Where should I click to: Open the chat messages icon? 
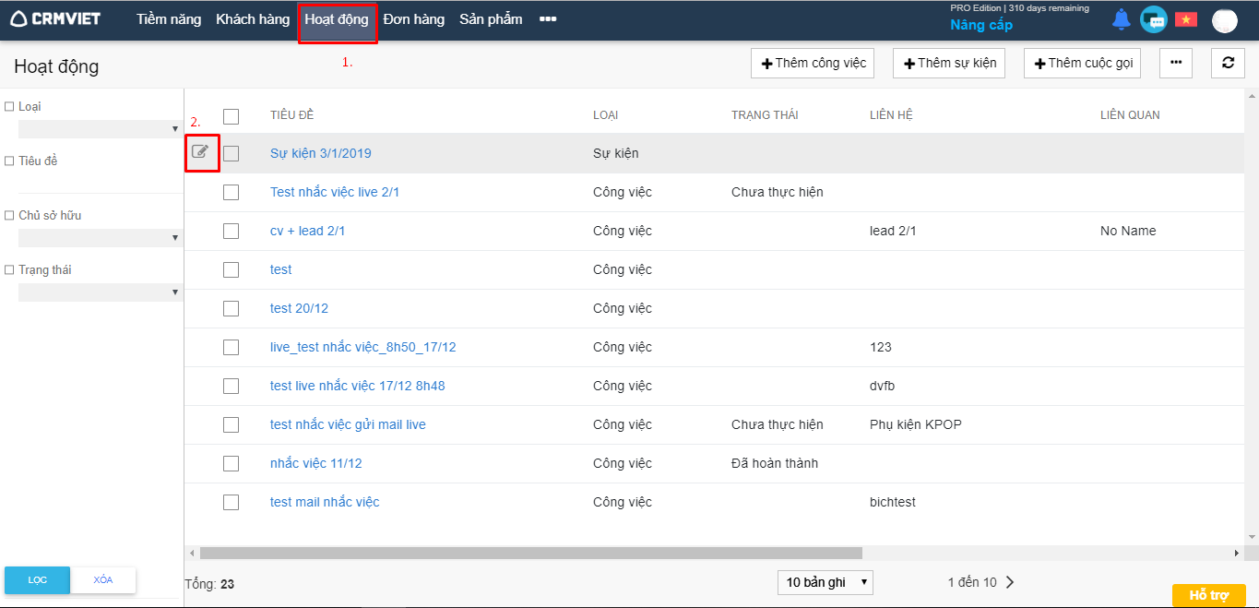pyautogui.click(x=1153, y=19)
